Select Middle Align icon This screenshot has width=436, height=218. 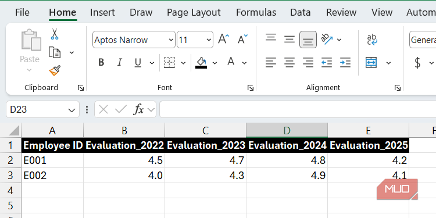point(290,39)
